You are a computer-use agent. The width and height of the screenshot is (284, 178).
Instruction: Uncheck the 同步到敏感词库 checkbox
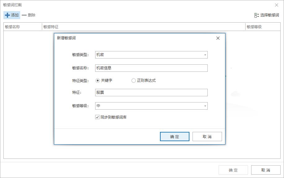coord(97,117)
